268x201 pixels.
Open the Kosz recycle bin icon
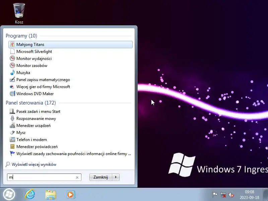(19, 10)
